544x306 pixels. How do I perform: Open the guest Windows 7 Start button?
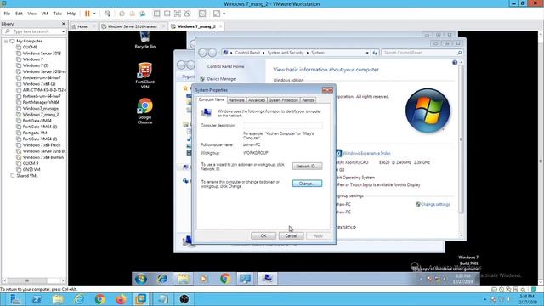[141, 279]
